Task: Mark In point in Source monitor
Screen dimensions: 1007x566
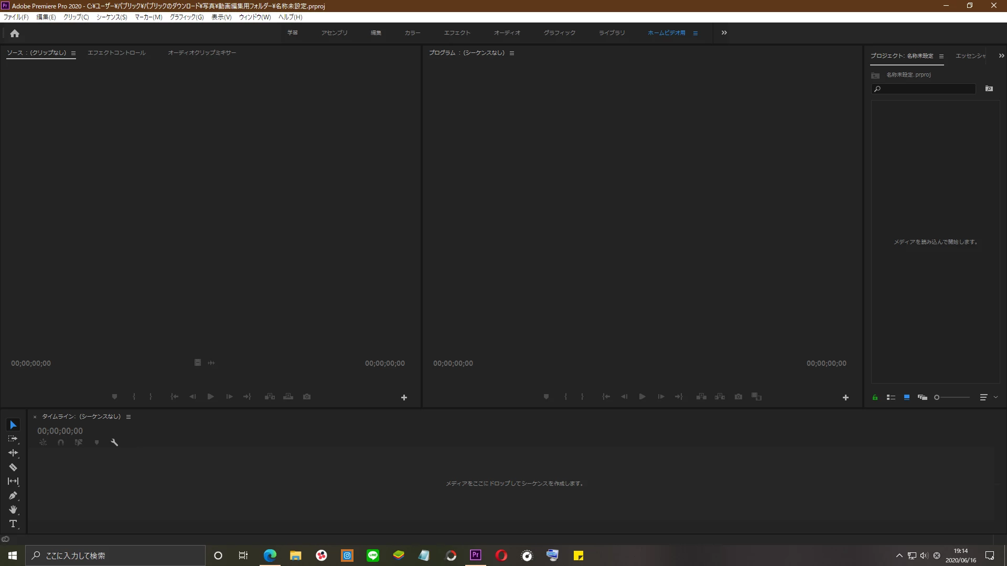Action: coord(134,397)
